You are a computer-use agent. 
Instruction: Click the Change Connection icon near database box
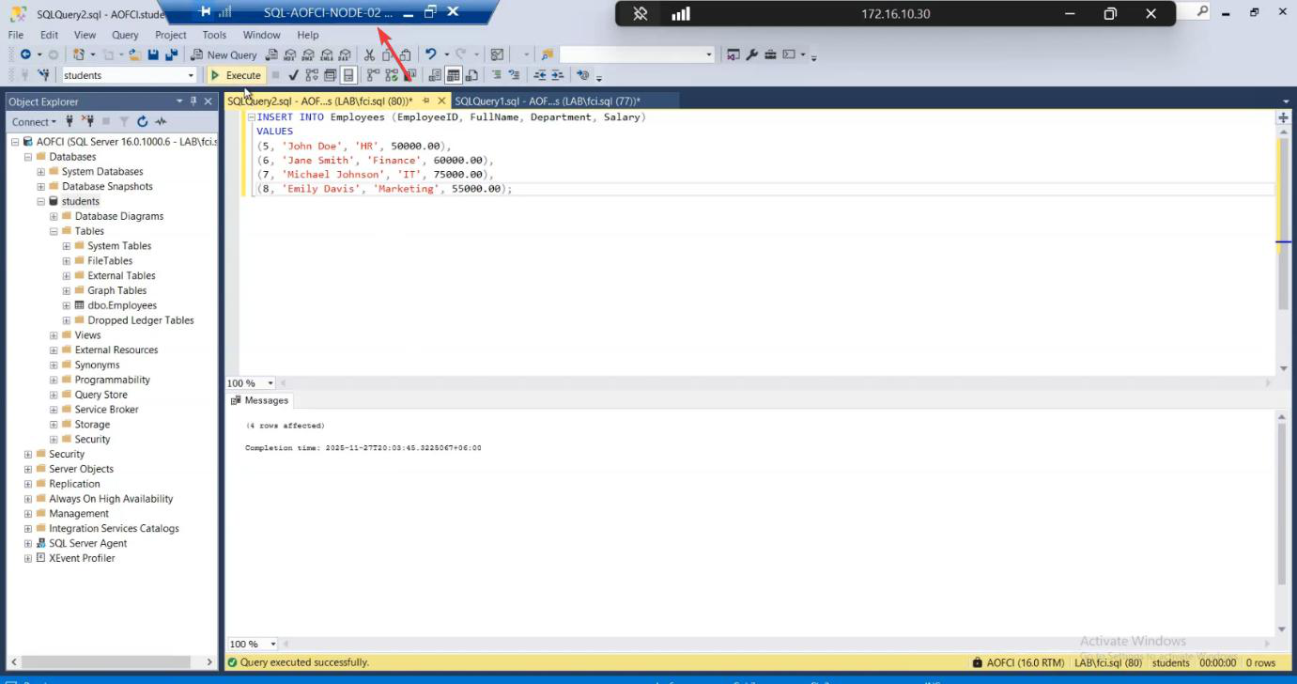[x=43, y=75]
